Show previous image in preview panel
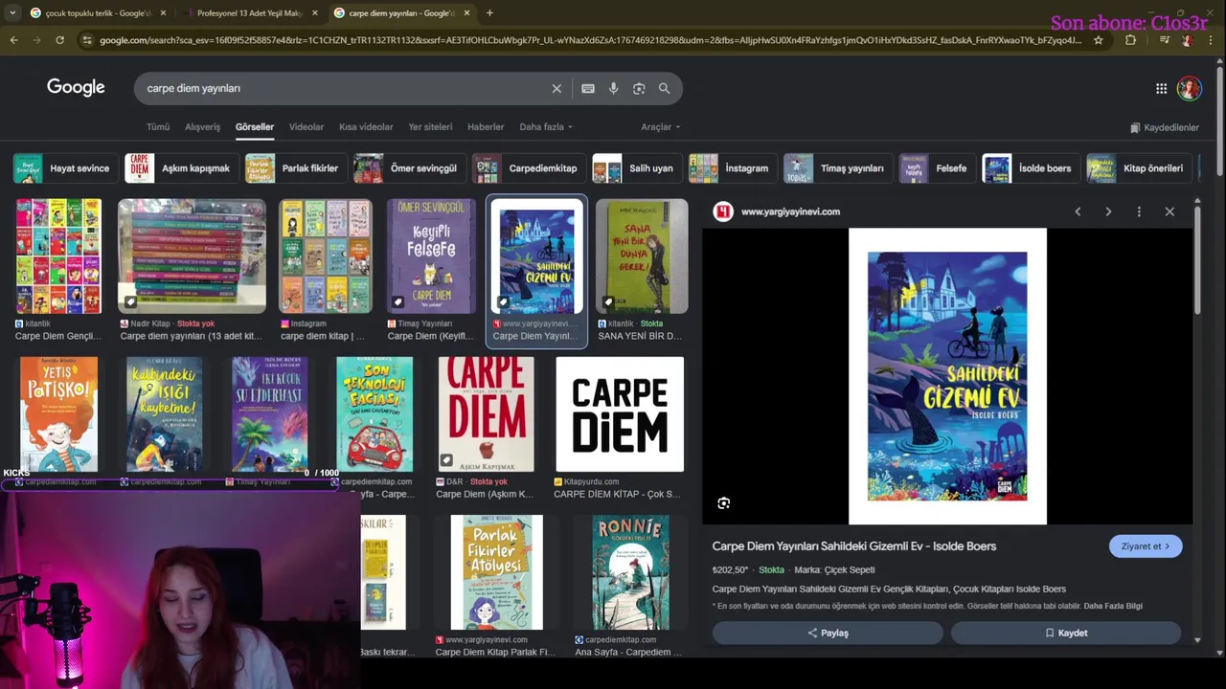This screenshot has height=689, width=1226. pyautogui.click(x=1078, y=211)
